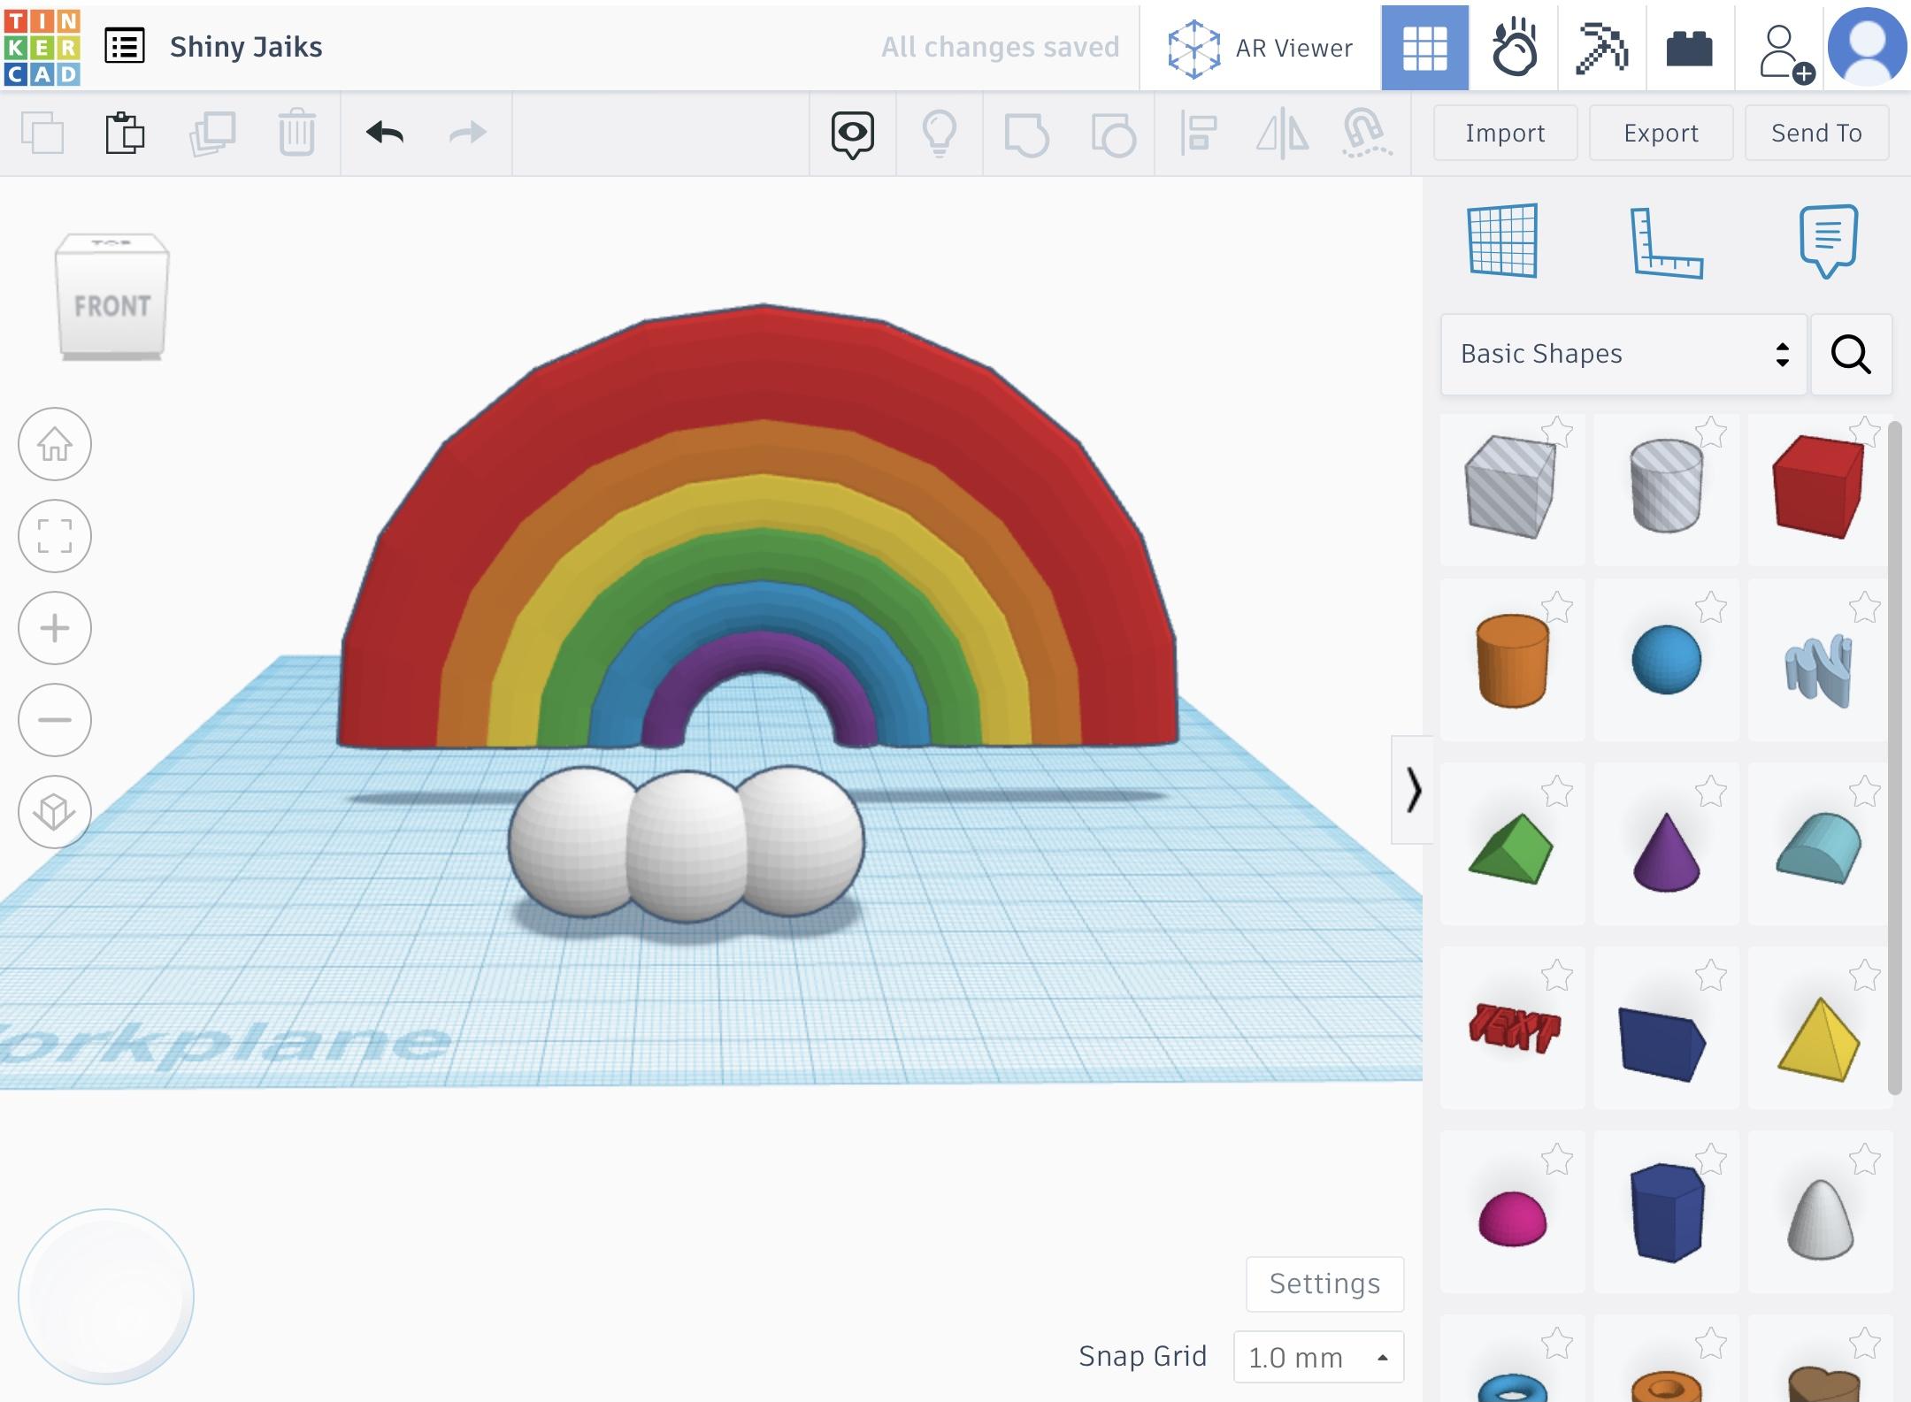Viewport: 1911px width, 1402px height.
Task: Open the Notes tool
Action: 1828,241
